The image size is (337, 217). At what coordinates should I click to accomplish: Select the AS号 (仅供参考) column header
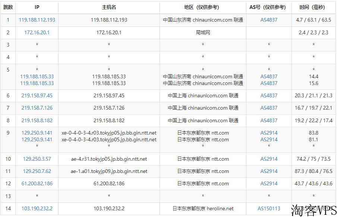coord(269,7)
